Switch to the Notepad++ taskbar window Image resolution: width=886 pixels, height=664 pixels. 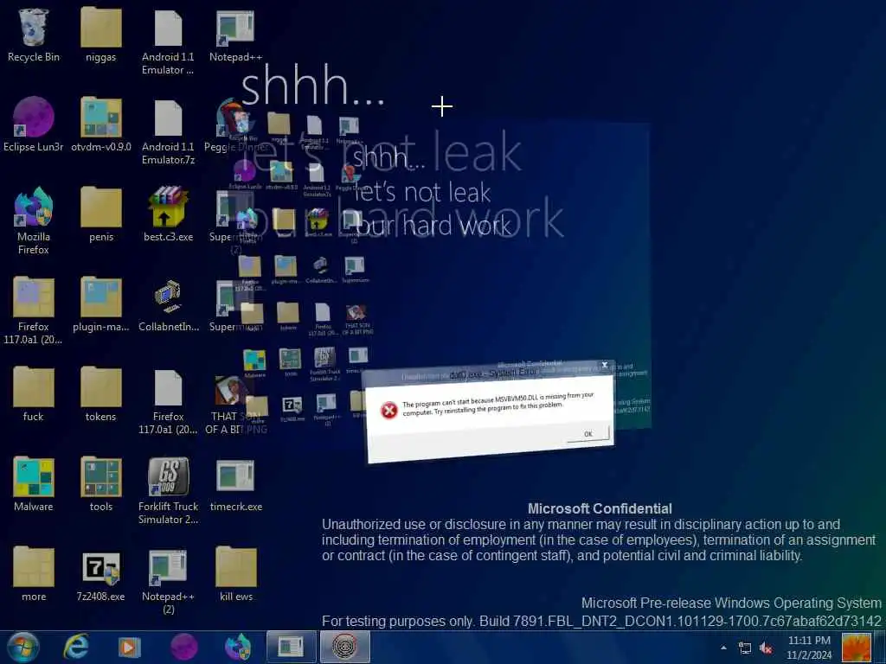[x=291, y=647]
